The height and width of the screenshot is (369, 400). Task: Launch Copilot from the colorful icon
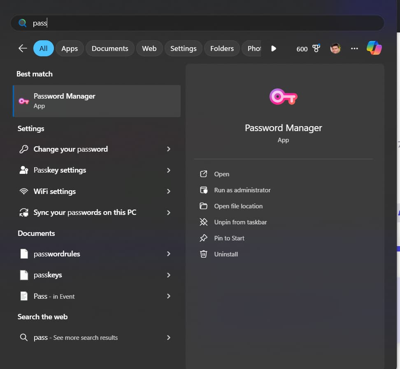coord(374,48)
